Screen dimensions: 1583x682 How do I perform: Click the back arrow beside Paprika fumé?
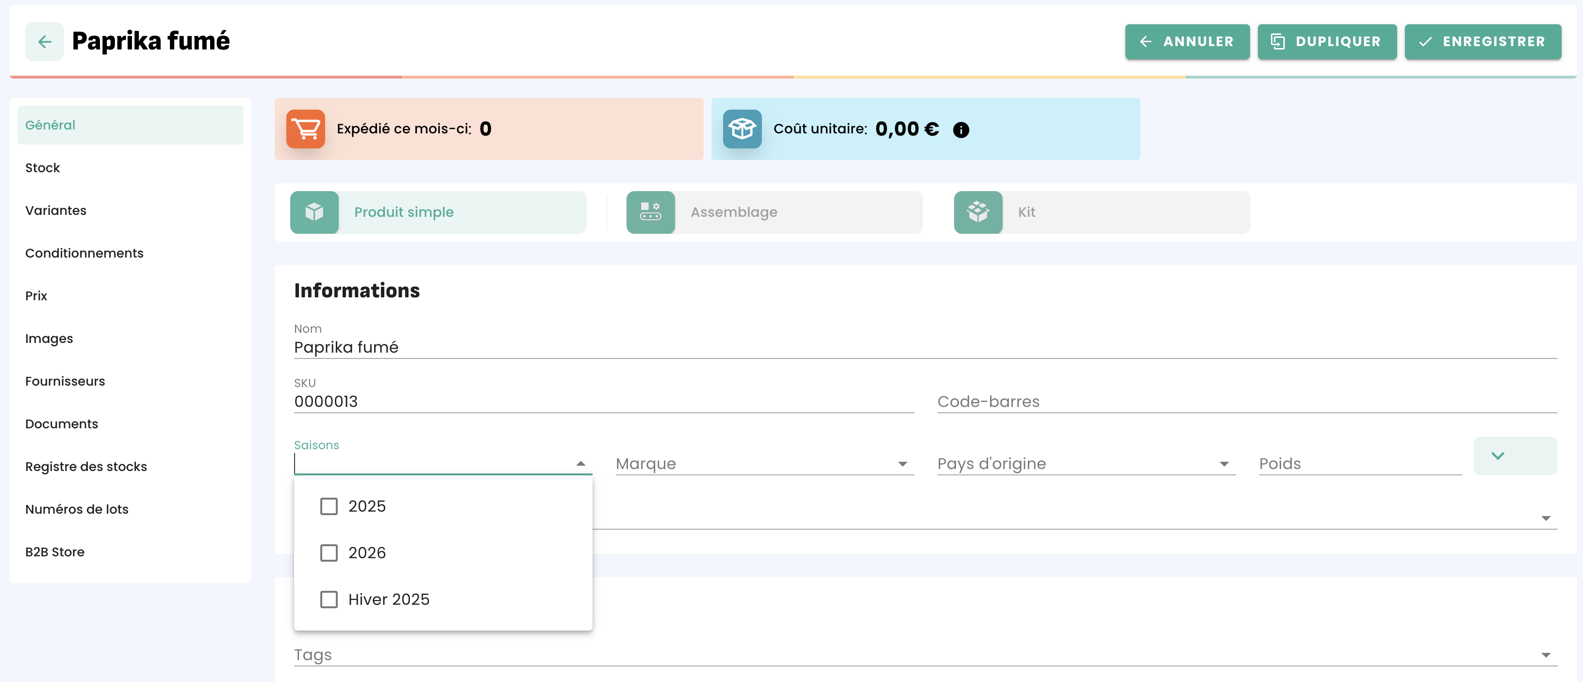(44, 42)
